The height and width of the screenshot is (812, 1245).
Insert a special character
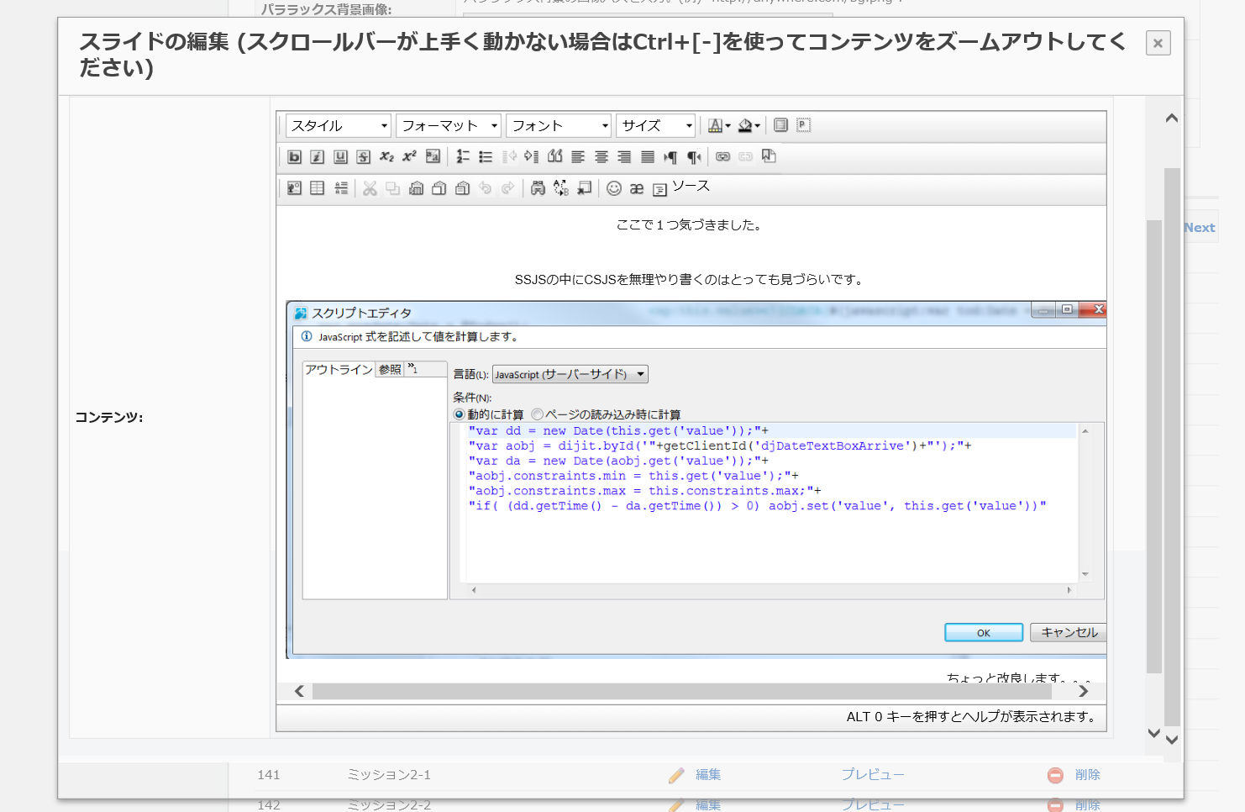tap(637, 188)
